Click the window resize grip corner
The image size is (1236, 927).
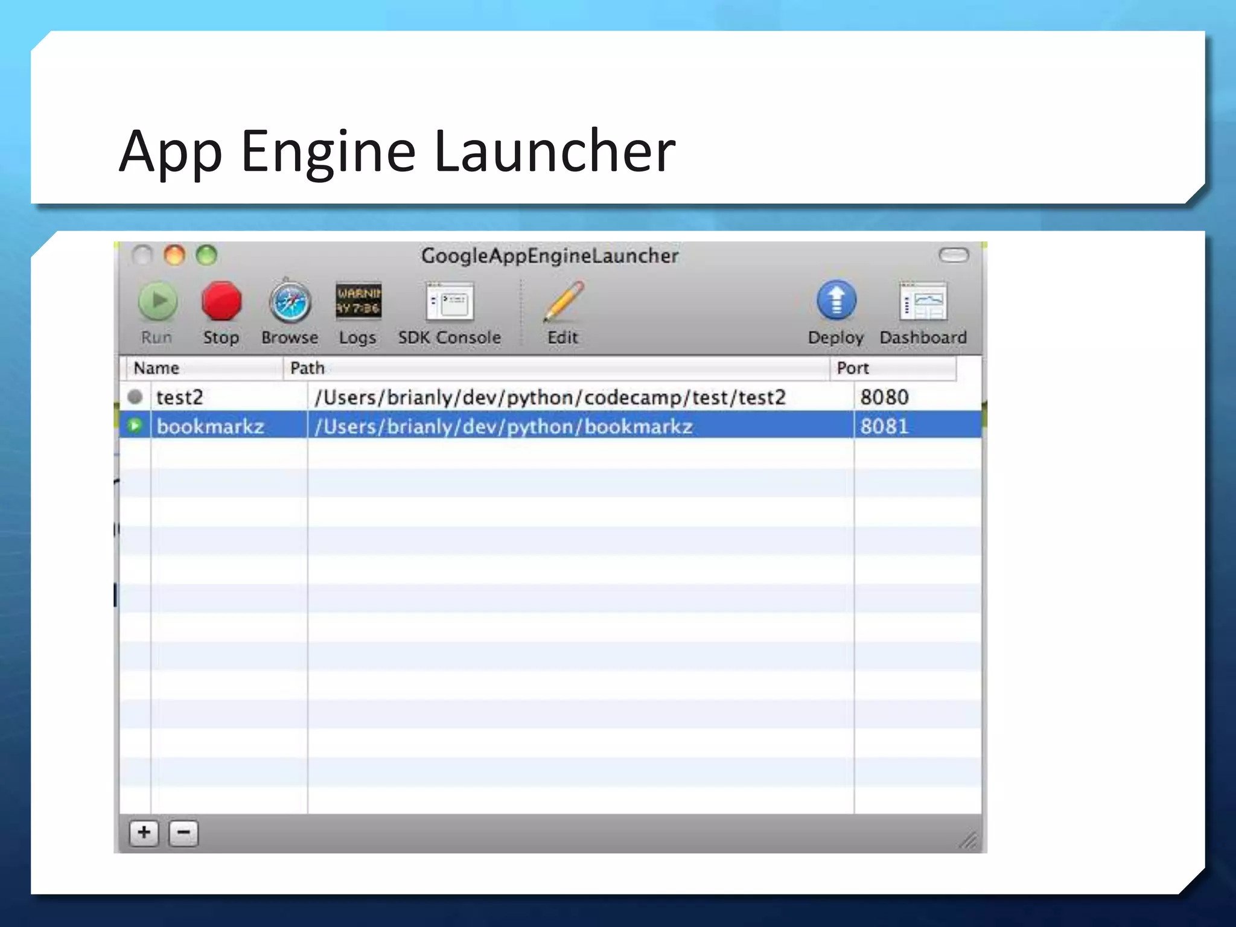tap(969, 840)
